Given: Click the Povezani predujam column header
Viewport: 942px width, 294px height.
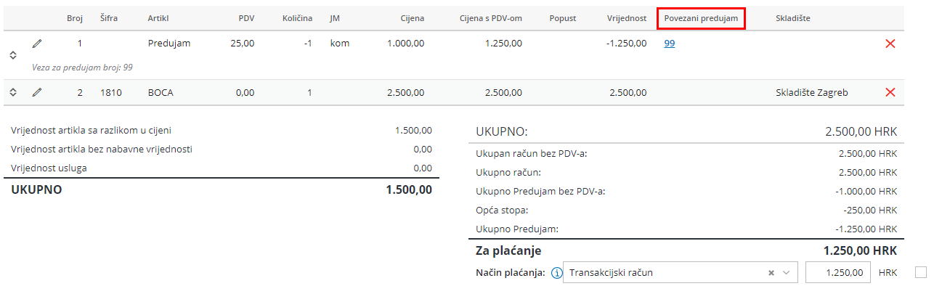Looking at the screenshot, I should [x=700, y=18].
